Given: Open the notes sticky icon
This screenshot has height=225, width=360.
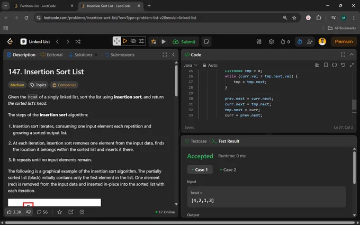Looking at the screenshot, I should coord(206,41).
